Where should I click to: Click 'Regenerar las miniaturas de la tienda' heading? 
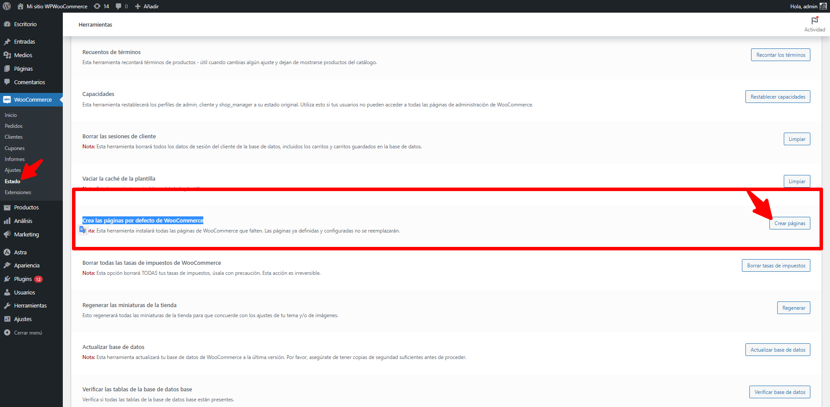pyautogui.click(x=130, y=305)
